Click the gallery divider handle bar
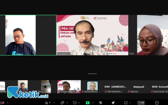The height and width of the screenshot is (105, 168). point(92,74)
